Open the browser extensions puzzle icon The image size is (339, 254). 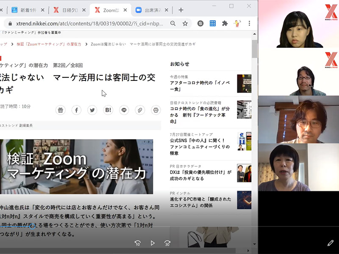coord(225,23)
